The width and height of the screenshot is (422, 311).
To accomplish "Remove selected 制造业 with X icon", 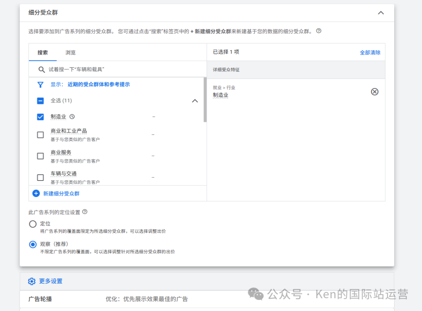I will coord(374,92).
